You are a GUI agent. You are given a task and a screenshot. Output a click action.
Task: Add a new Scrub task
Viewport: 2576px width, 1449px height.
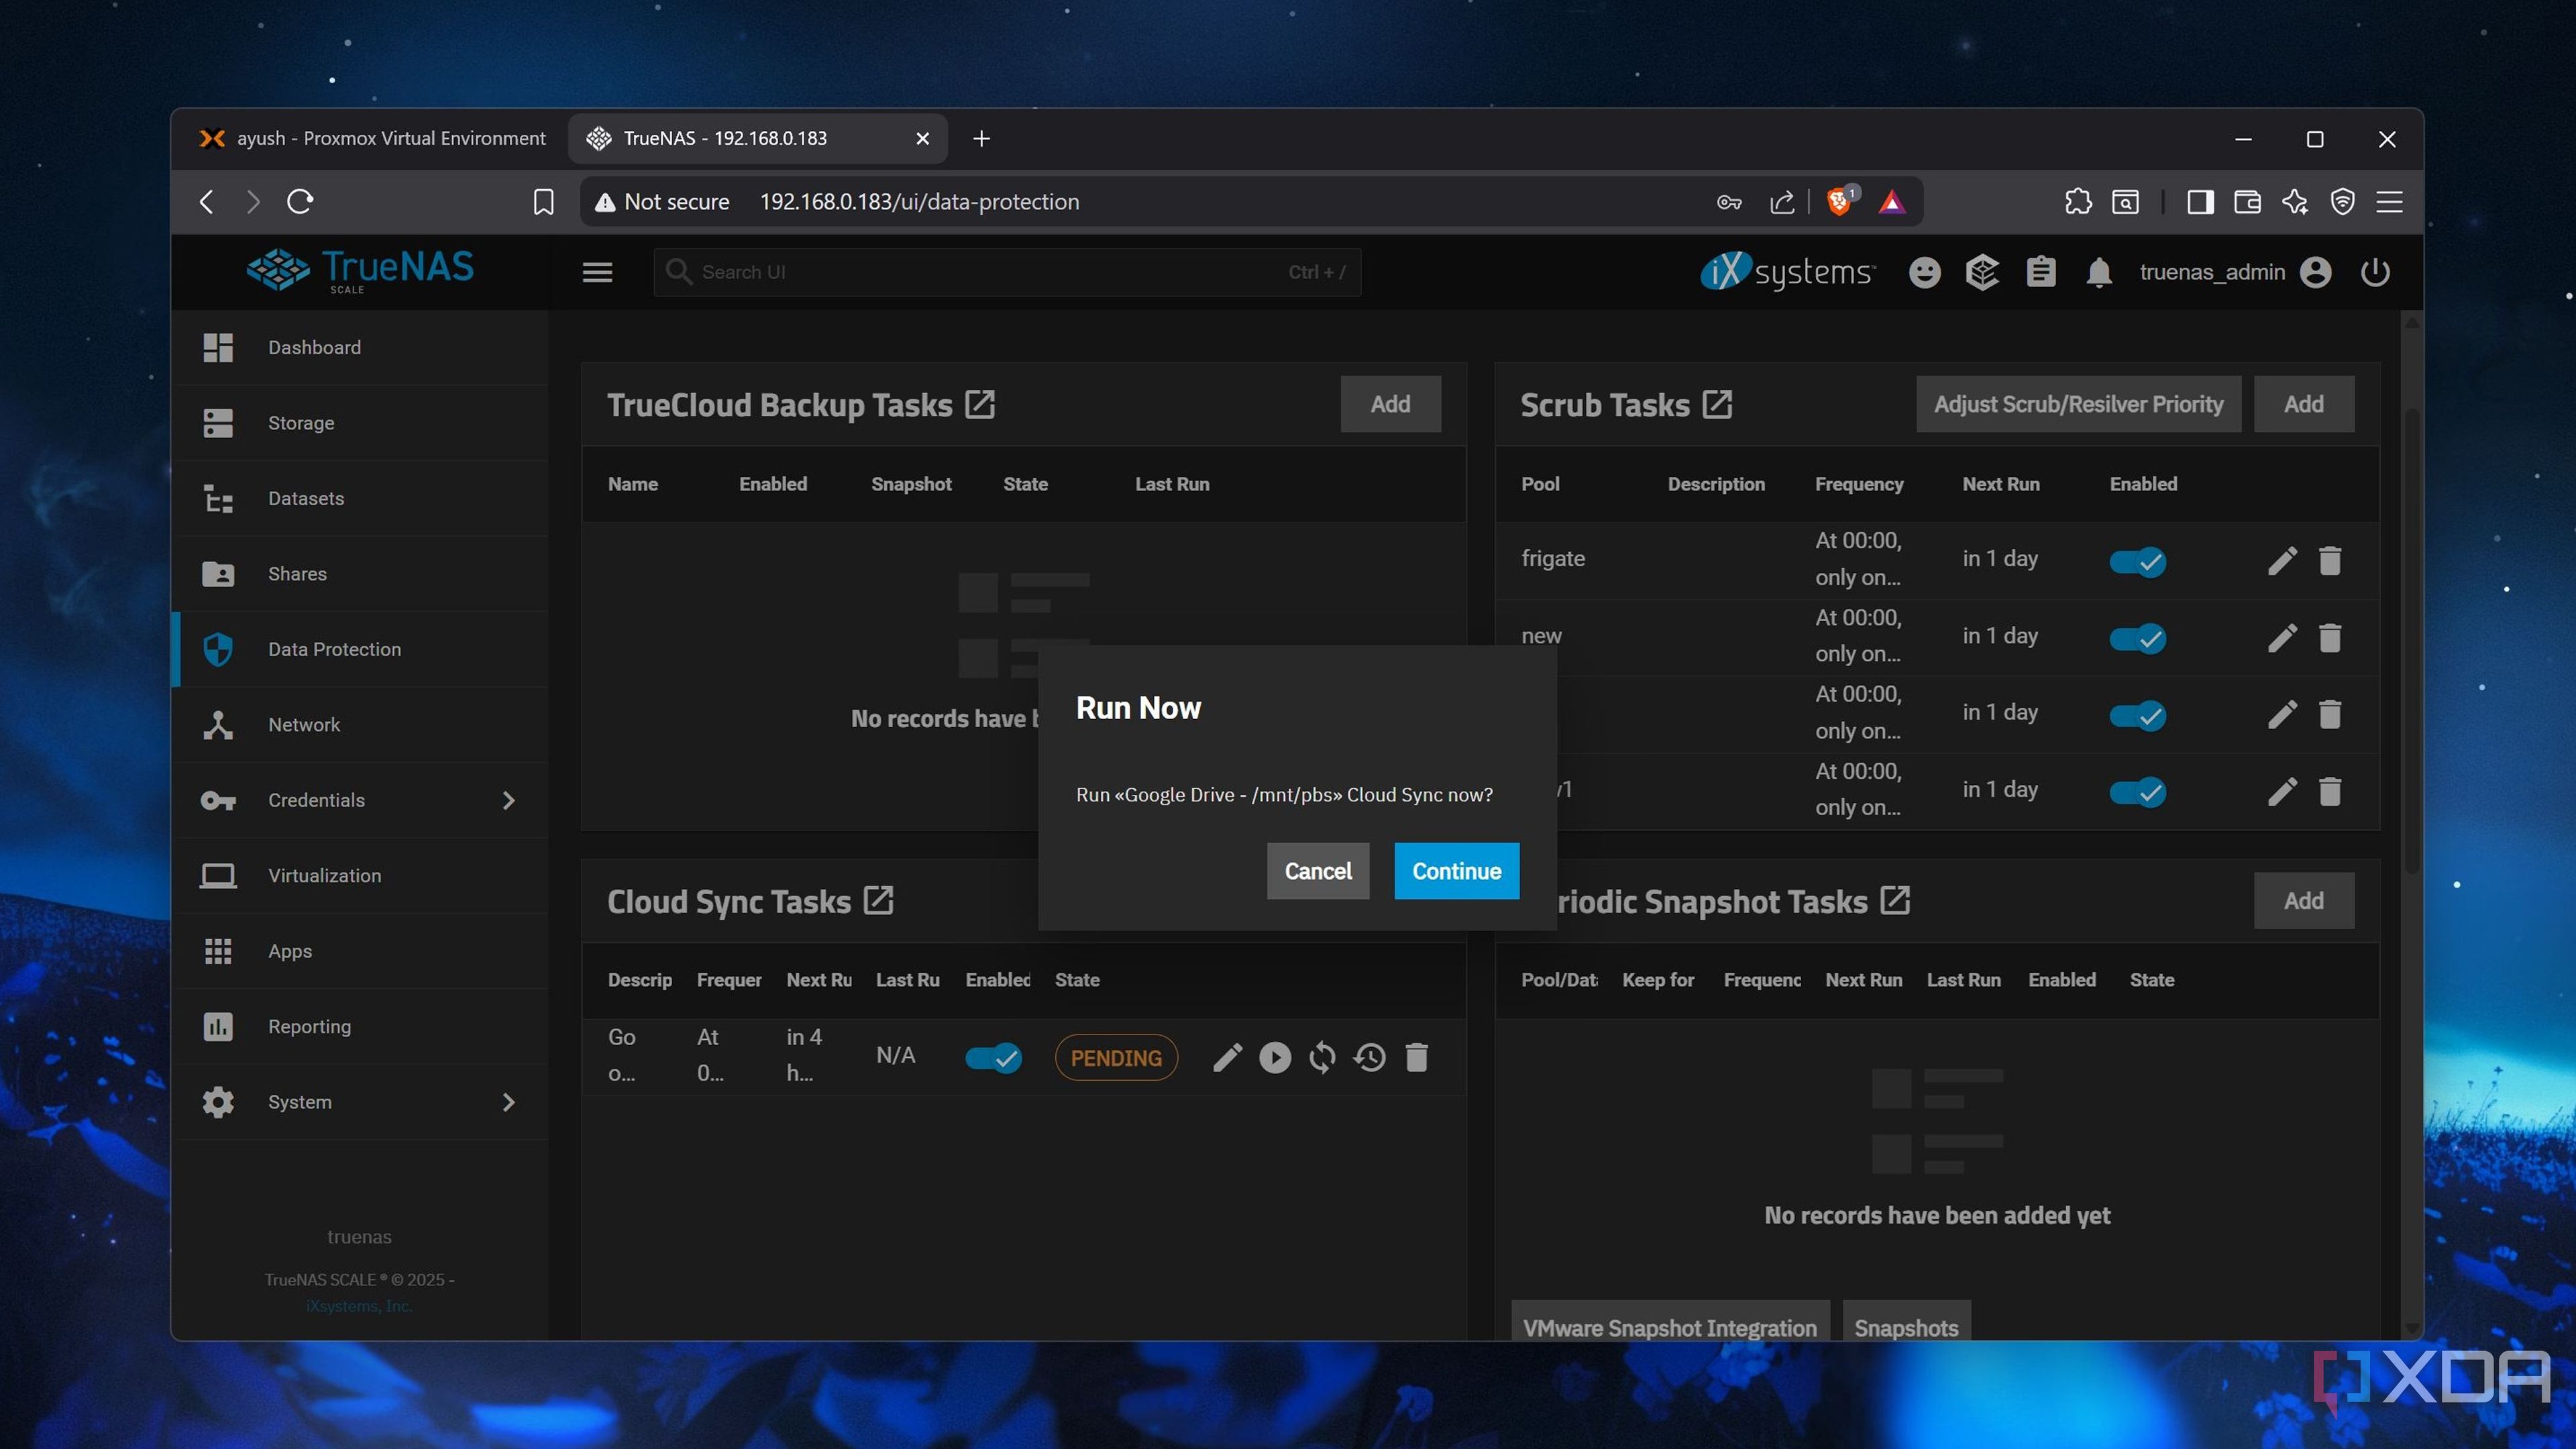(2303, 404)
